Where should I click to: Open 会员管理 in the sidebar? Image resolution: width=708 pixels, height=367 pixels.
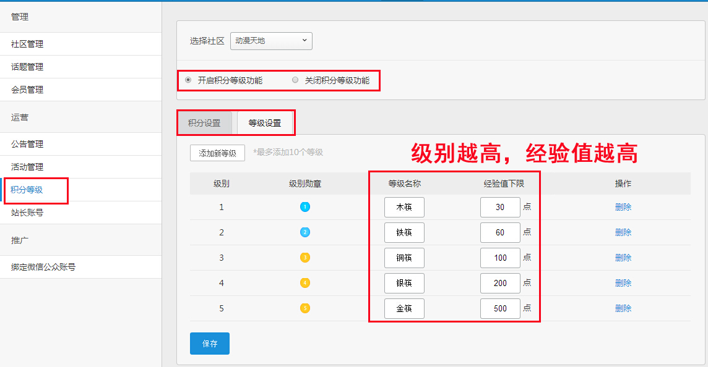(27, 90)
